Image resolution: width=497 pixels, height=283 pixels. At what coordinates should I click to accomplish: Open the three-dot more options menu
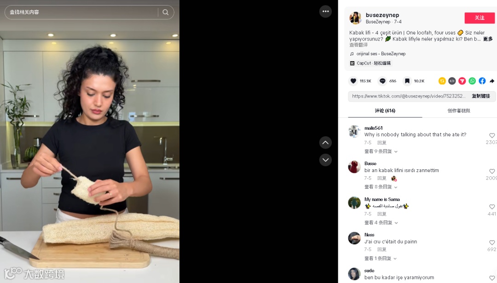coord(325,12)
